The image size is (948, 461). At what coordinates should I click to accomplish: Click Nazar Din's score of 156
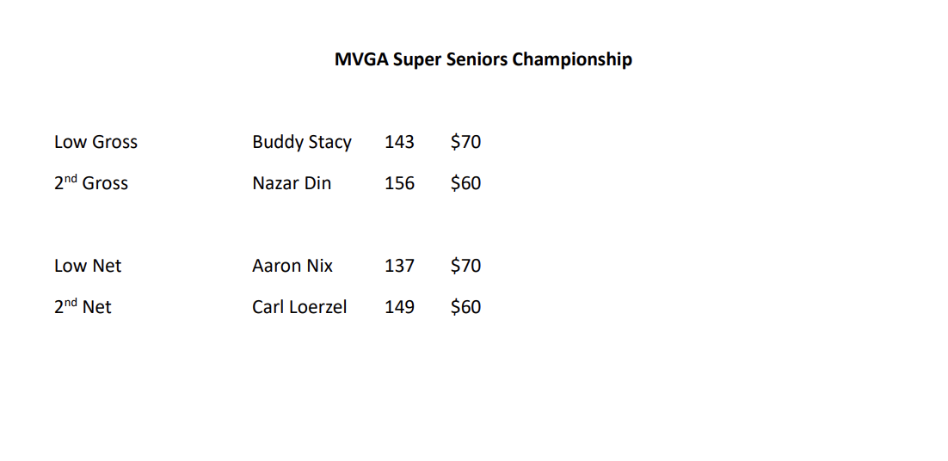pos(399,183)
